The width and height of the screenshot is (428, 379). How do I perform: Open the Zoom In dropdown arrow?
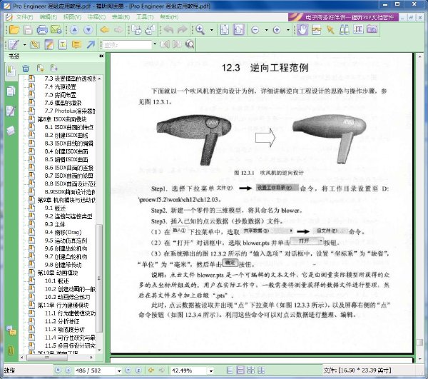(x=288, y=30)
